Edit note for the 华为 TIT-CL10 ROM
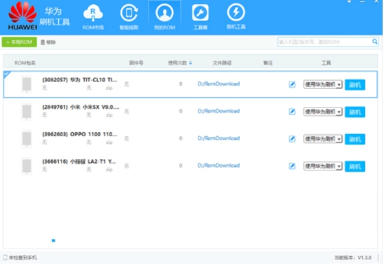The height and width of the screenshot is (265, 384). tap(292, 84)
